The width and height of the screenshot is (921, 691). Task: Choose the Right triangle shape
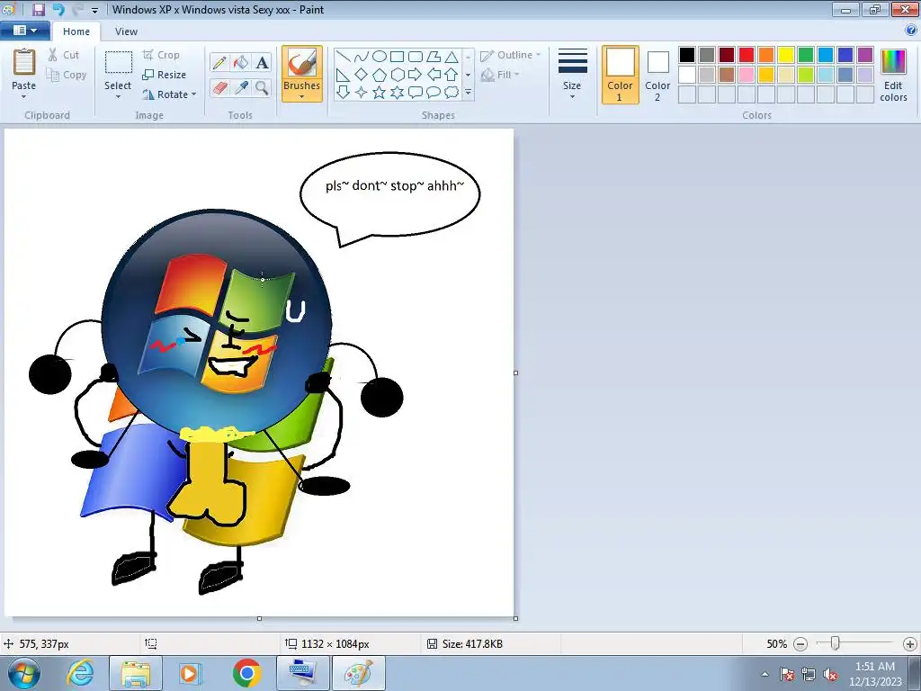tap(344, 75)
